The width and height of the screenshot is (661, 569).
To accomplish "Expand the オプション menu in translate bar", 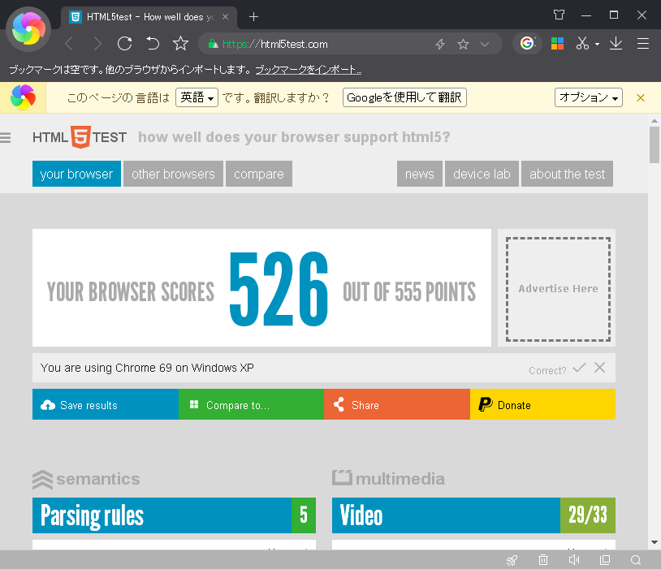I will click(588, 97).
